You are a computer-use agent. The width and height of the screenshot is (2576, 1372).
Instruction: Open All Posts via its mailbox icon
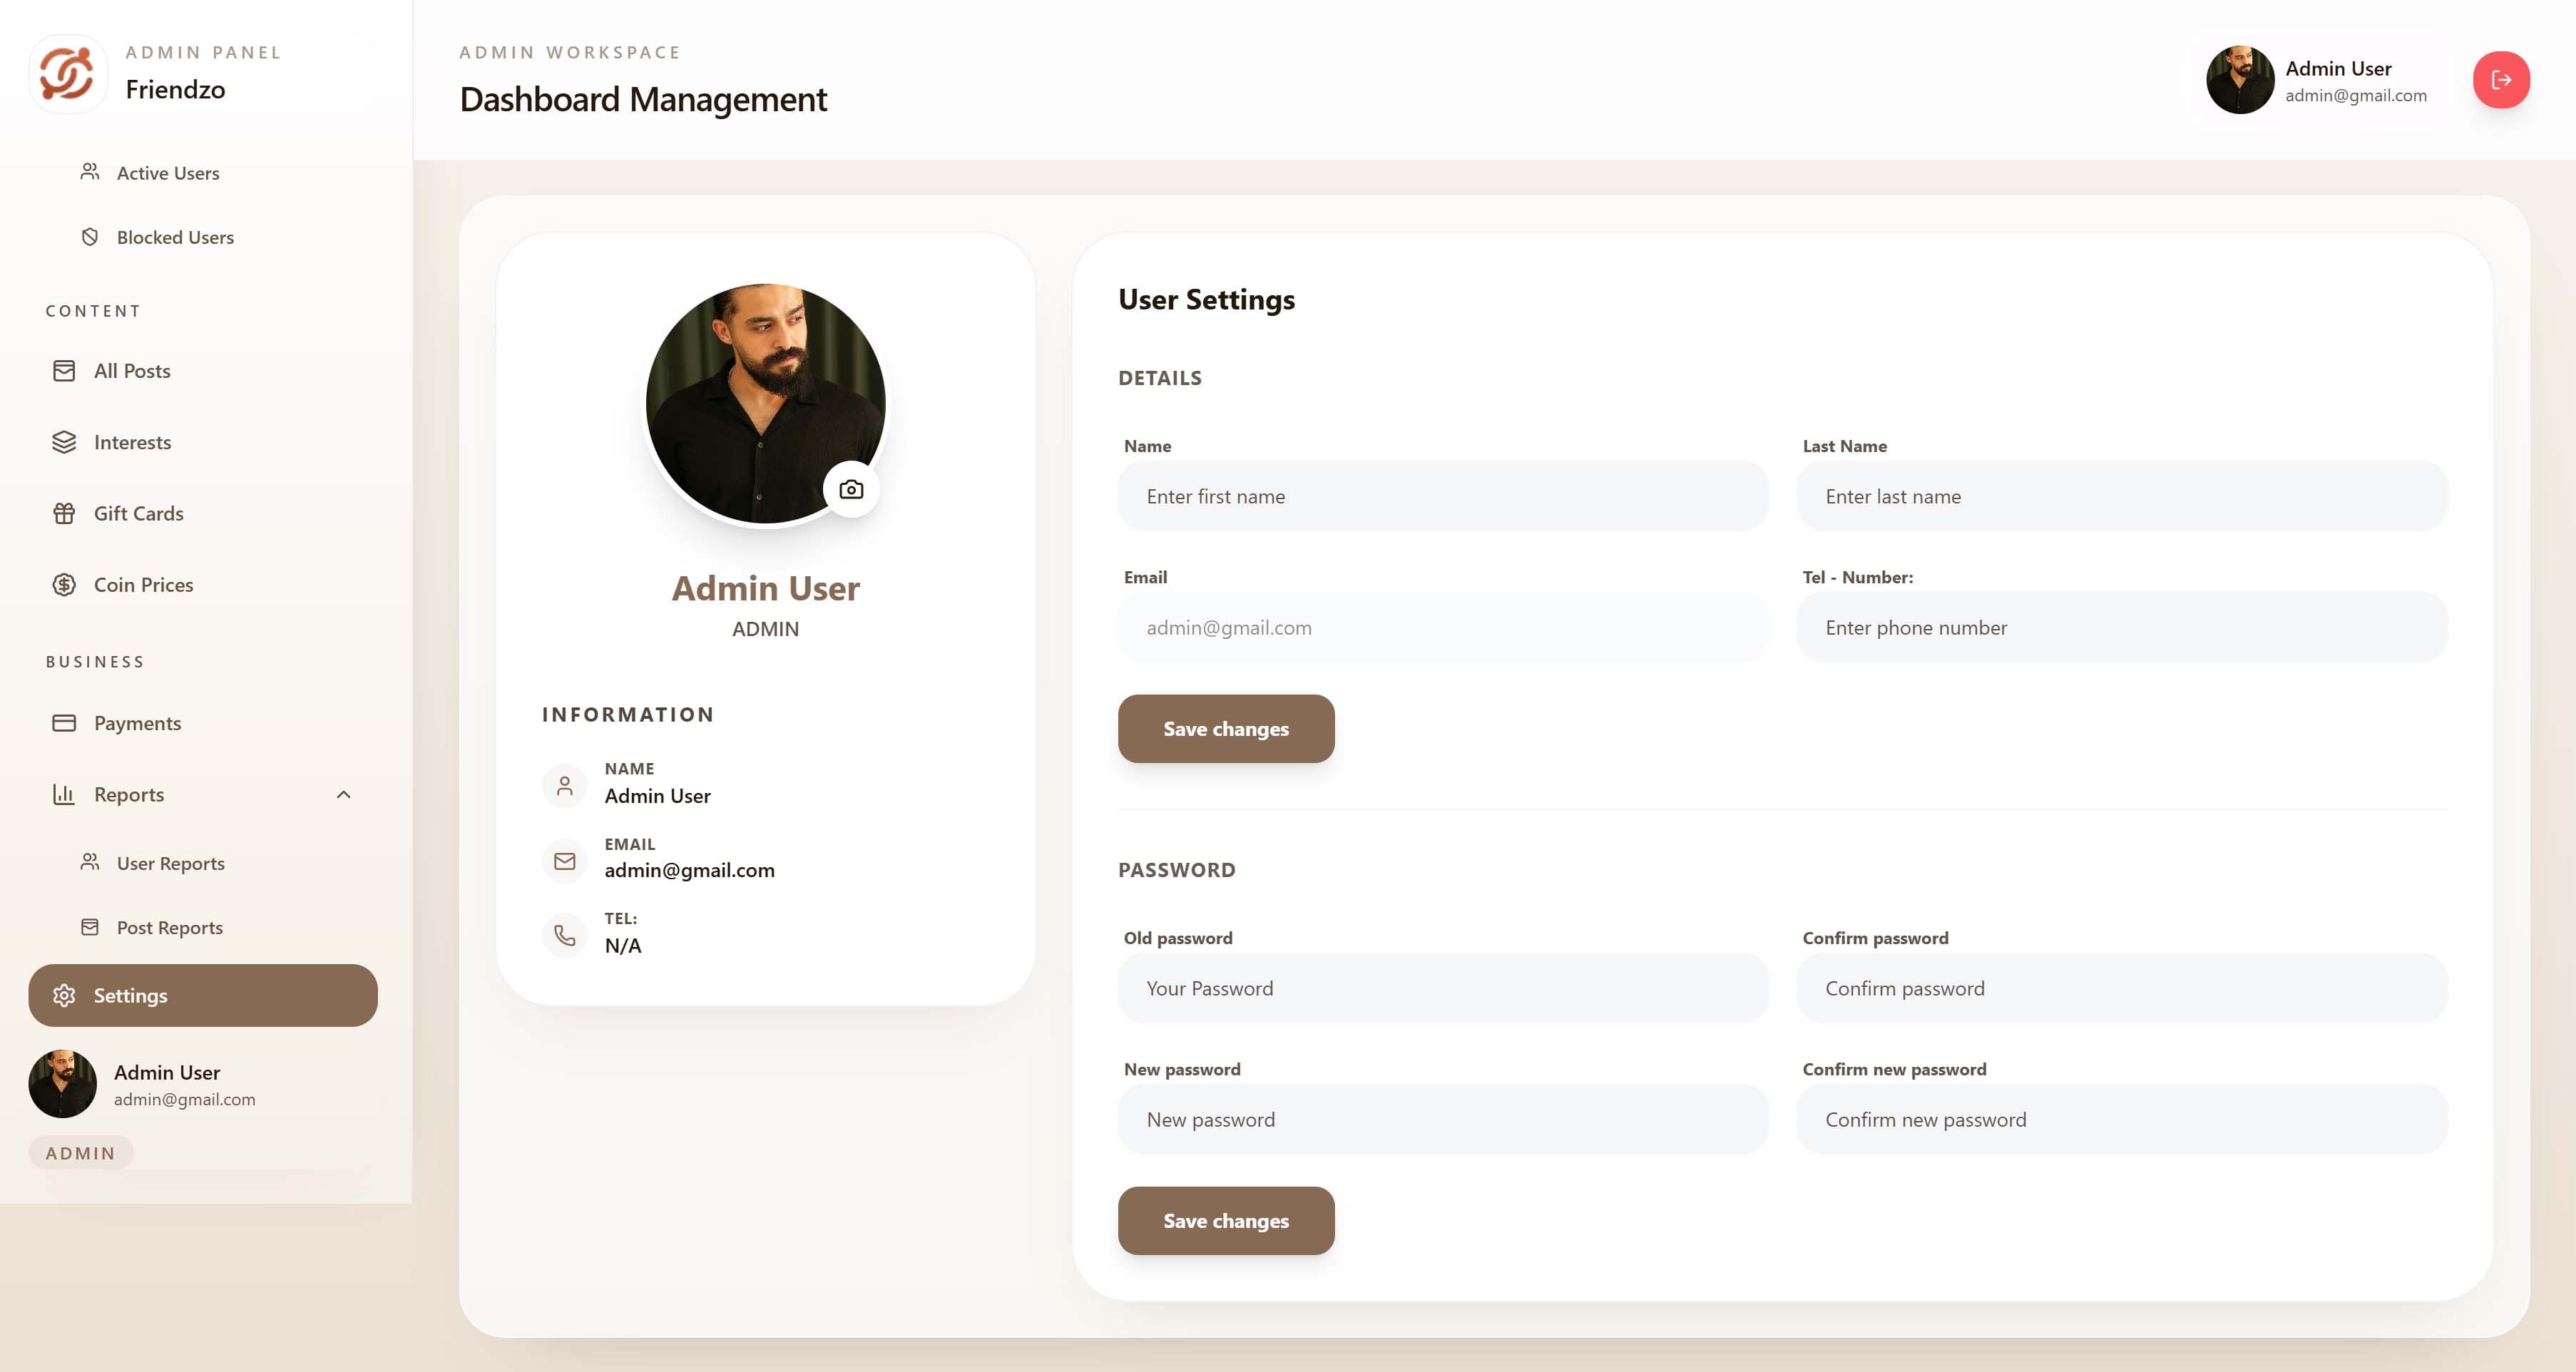pyautogui.click(x=64, y=370)
